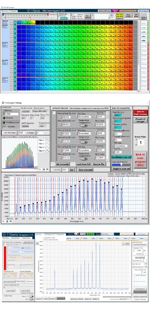Click the Load from file button
The height and width of the screenshot is (315, 150).
(x=83, y=164)
